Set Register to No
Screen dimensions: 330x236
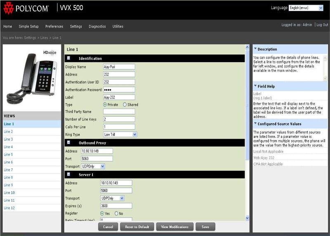tap(117, 213)
